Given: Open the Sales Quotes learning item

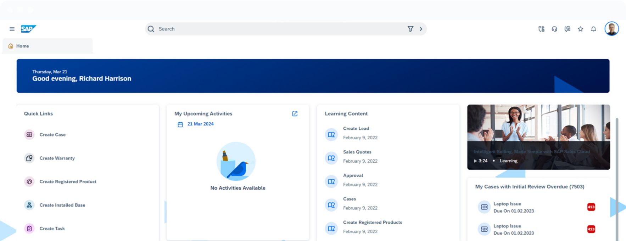Looking at the screenshot, I should coord(357,152).
